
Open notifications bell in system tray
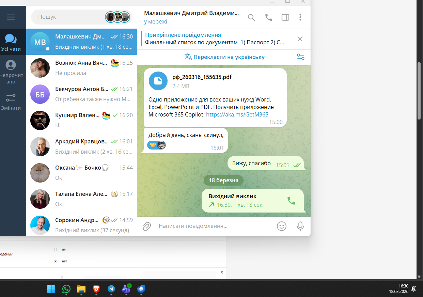pyautogui.click(x=414, y=289)
